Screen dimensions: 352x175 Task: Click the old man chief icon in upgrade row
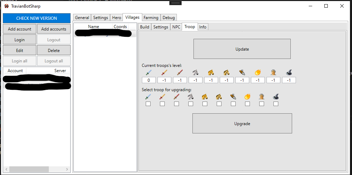tap(262, 97)
